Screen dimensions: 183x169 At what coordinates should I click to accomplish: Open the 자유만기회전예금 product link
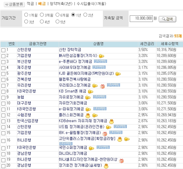point(73,103)
